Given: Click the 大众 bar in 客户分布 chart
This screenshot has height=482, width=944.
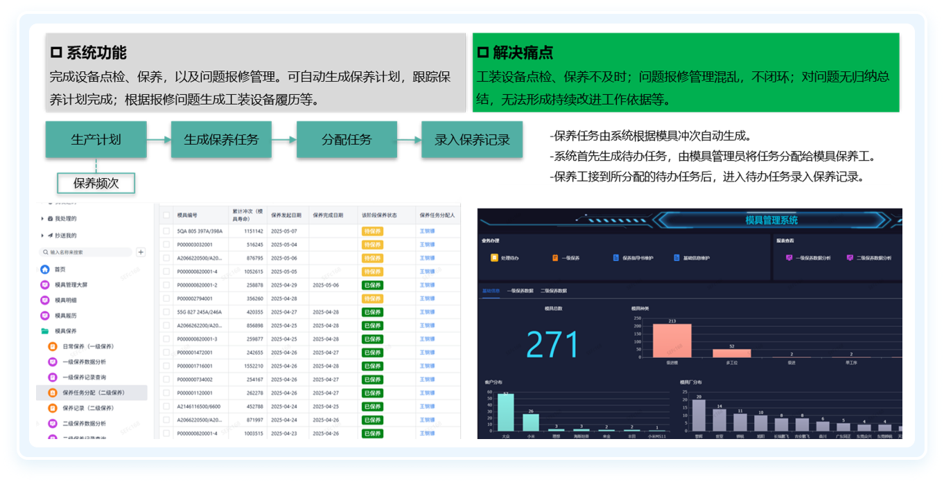Looking at the screenshot, I should [x=506, y=413].
